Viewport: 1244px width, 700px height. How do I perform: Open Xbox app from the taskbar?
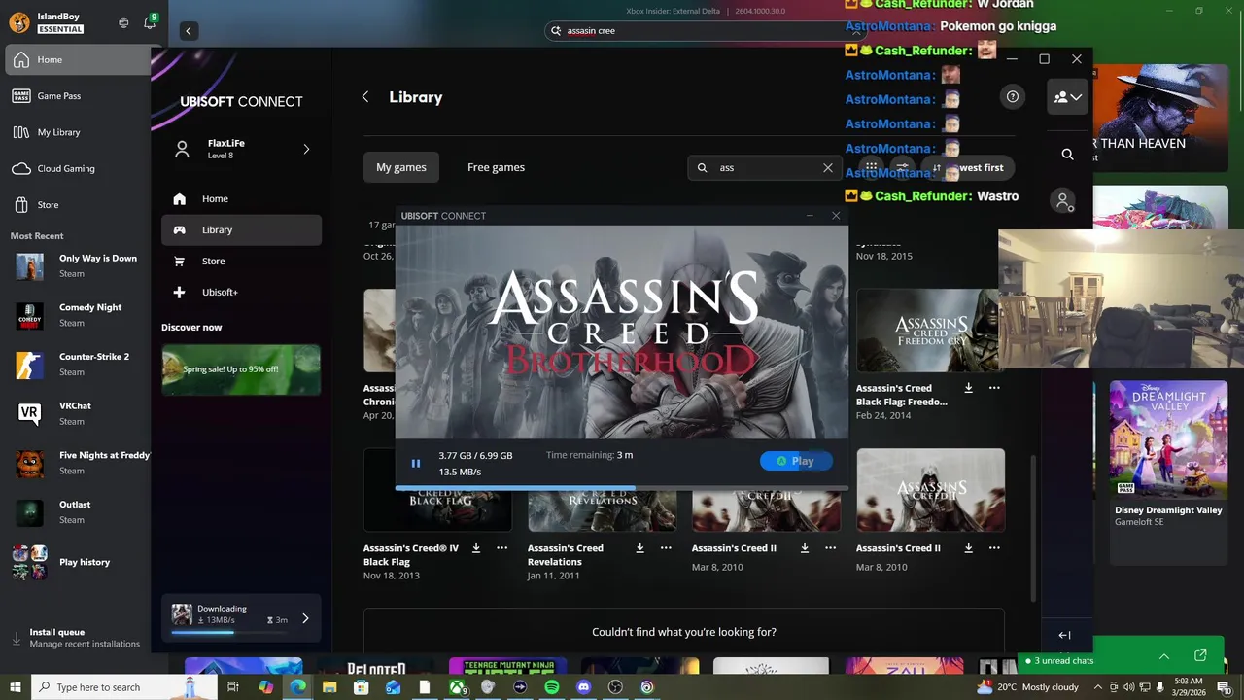tap(457, 687)
